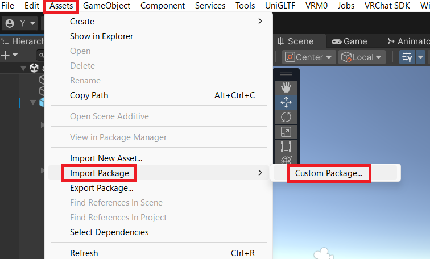Collapse the scene root in Hierarchy

tap(23, 68)
